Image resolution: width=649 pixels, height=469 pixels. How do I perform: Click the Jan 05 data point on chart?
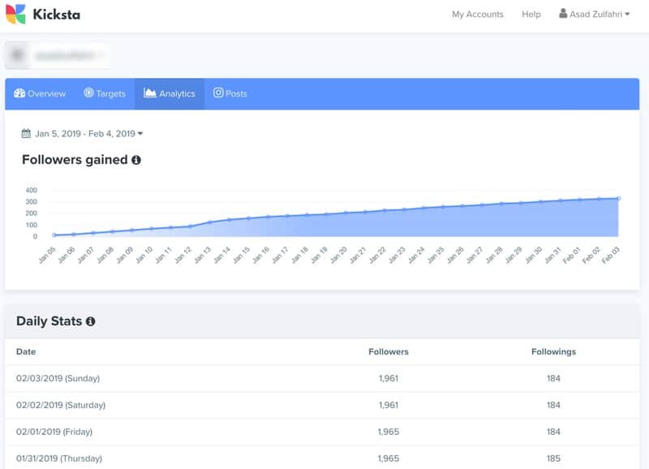click(x=54, y=235)
